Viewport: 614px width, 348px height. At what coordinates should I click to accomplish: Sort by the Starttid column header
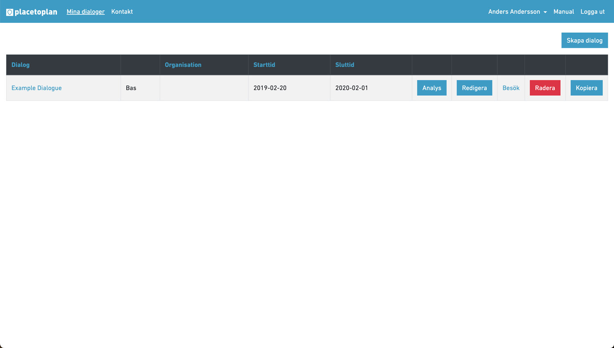coord(264,65)
